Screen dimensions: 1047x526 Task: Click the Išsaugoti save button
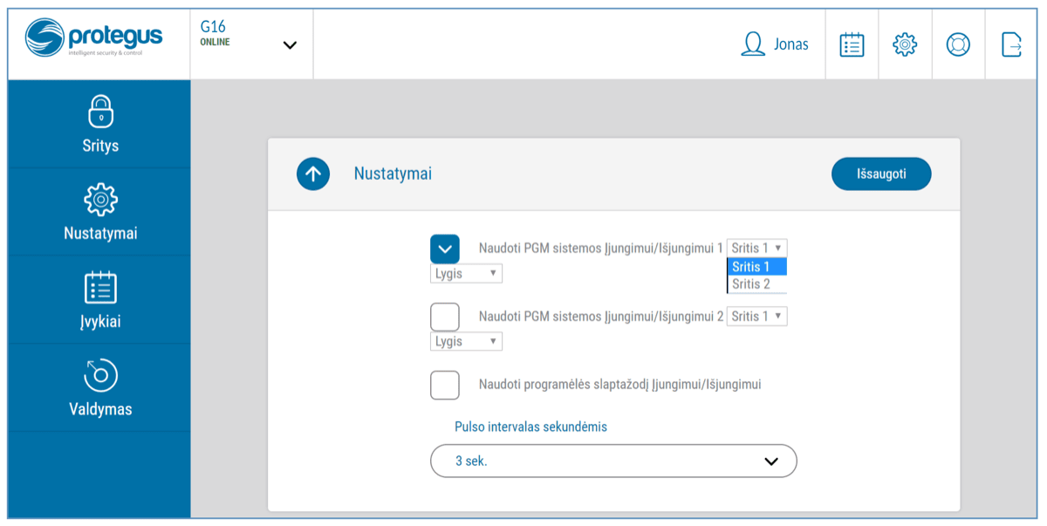pyautogui.click(x=881, y=174)
